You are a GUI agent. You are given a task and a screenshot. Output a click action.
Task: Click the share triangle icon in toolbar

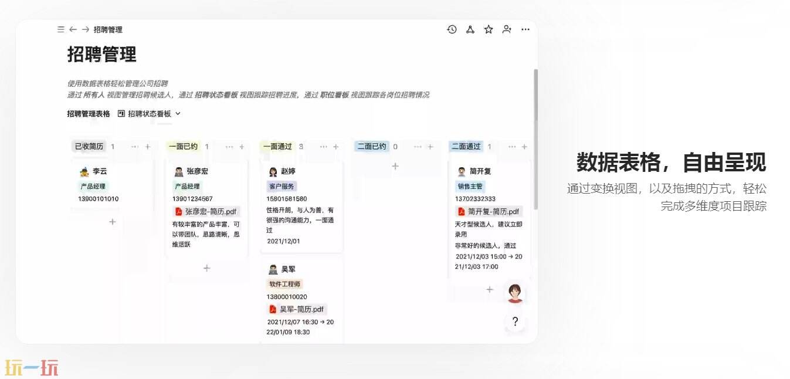(470, 29)
